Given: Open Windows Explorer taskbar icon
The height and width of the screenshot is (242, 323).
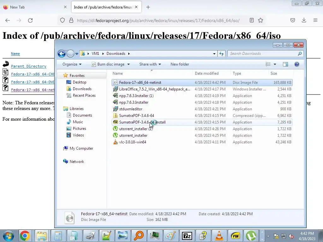Looking at the screenshot, I should 42,236.
